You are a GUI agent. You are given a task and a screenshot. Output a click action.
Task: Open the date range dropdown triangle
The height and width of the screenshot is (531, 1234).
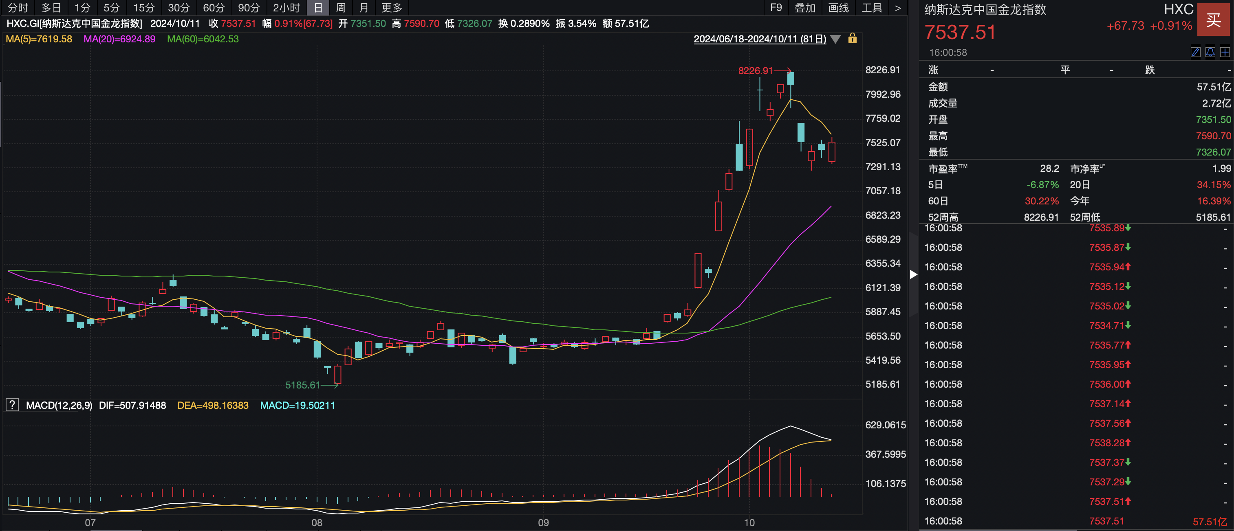835,39
